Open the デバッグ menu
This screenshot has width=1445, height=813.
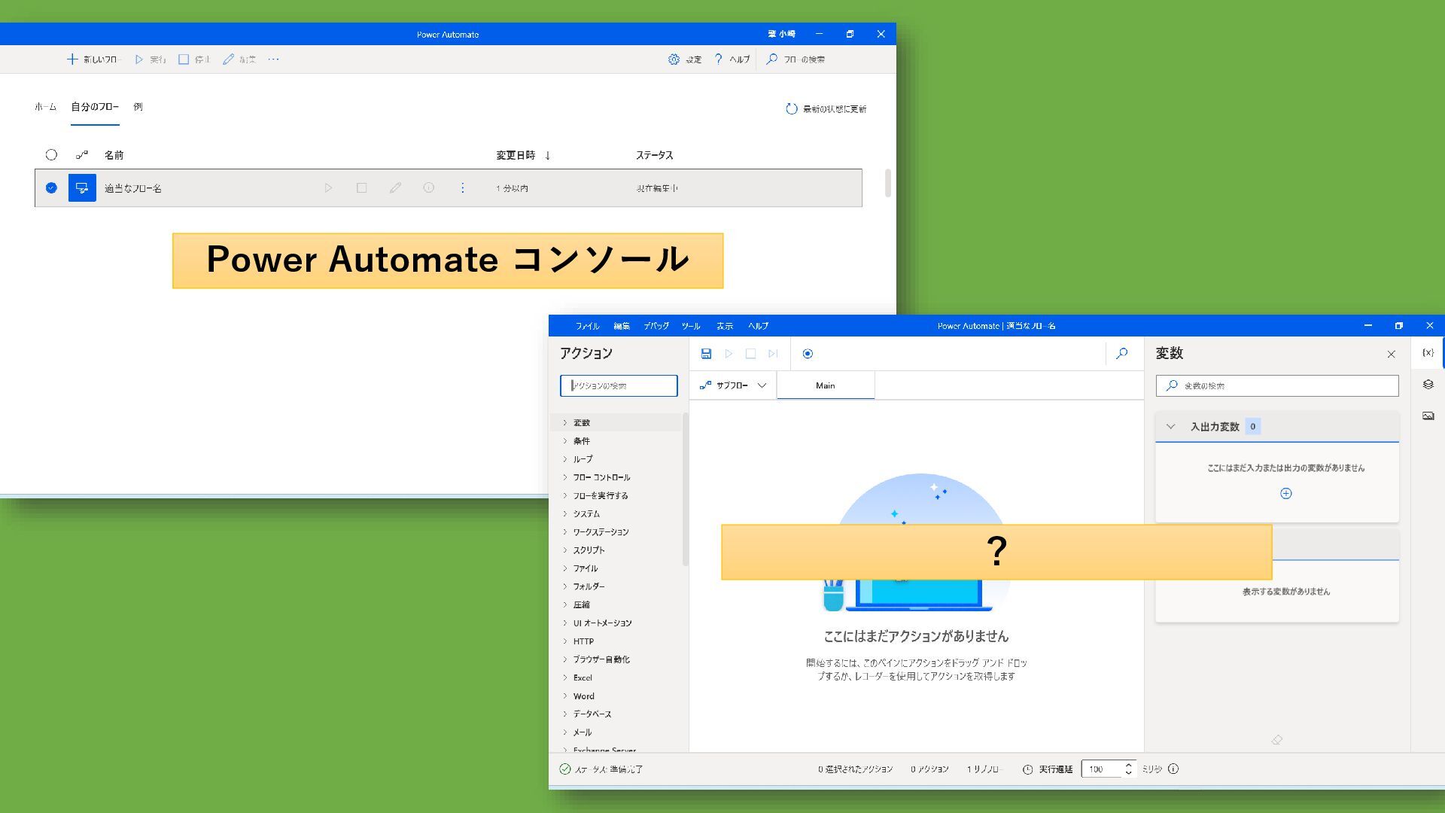pyautogui.click(x=656, y=326)
